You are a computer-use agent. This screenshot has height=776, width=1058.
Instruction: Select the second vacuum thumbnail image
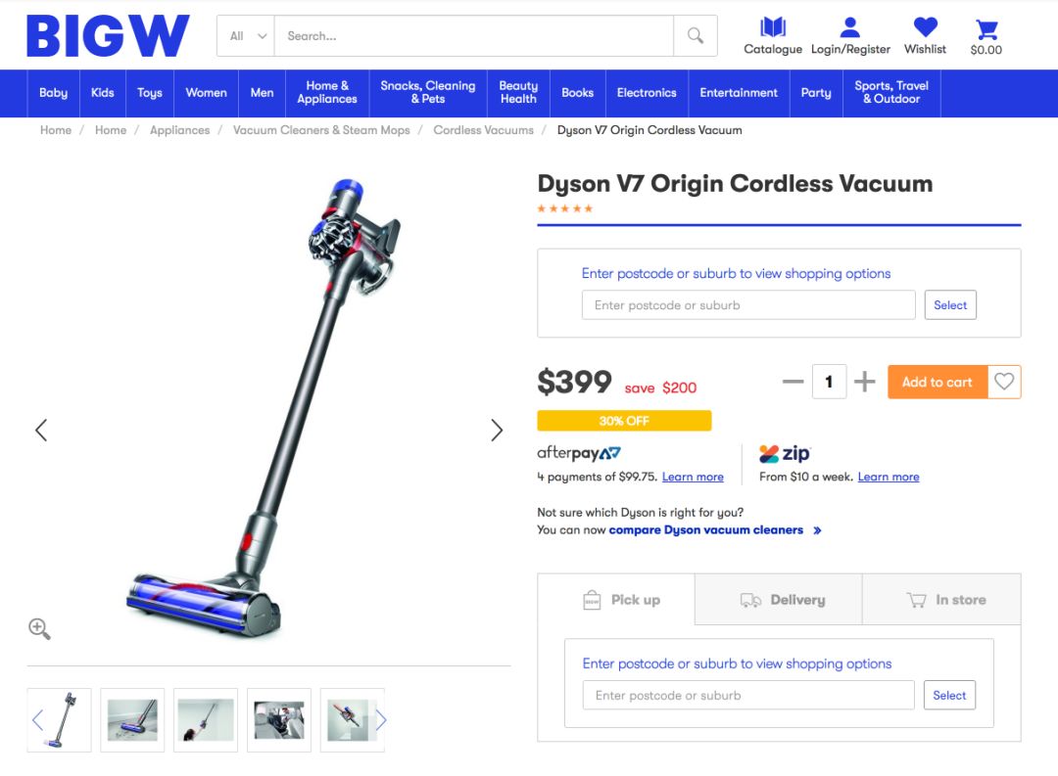132,720
